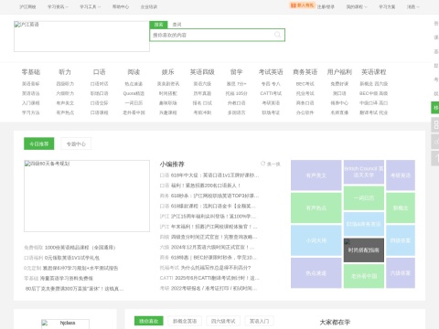
Task: Click the 沪江英语 logo image
Action: [x=81, y=37]
